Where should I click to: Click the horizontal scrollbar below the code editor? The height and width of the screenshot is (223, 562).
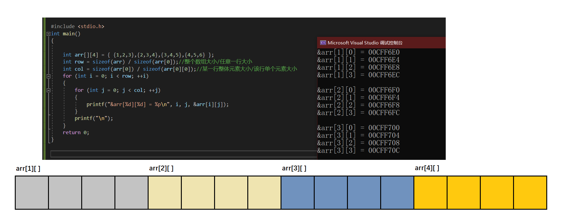[184, 154]
